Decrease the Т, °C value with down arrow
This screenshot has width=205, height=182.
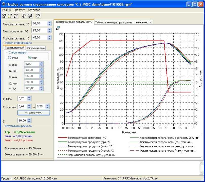coord(41,89)
